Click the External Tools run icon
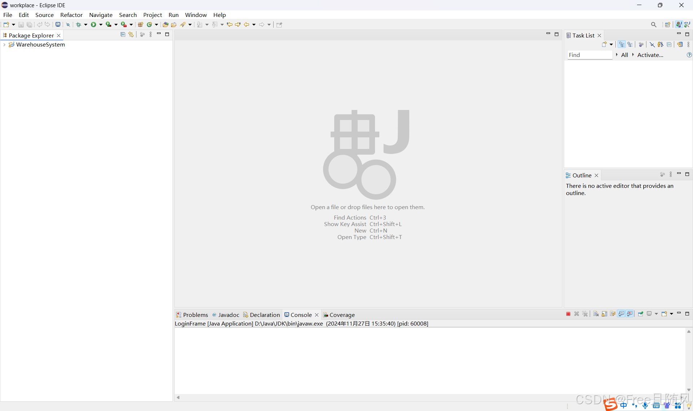The width and height of the screenshot is (693, 411). [x=124, y=25]
